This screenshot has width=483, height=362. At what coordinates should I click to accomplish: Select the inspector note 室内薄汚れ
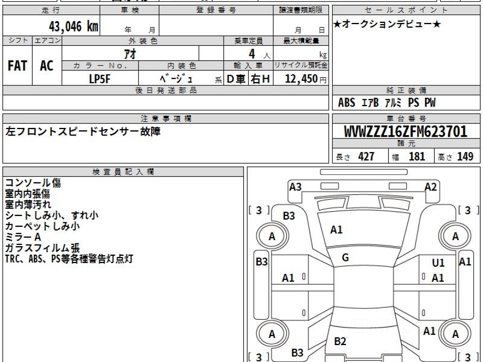28,204
